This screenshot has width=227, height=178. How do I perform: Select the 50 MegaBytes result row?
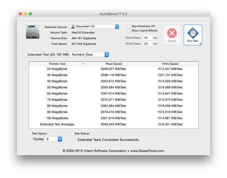pos(114,87)
